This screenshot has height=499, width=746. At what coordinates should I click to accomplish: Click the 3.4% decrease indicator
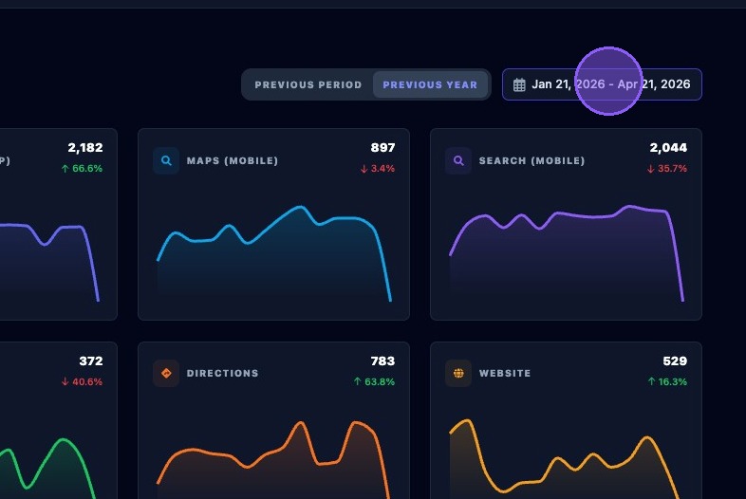[378, 169]
